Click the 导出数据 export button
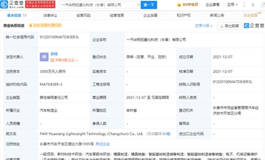This screenshot has height=160, width=265. [x=229, y=26]
